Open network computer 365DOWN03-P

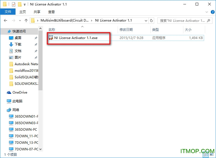(26, 123)
